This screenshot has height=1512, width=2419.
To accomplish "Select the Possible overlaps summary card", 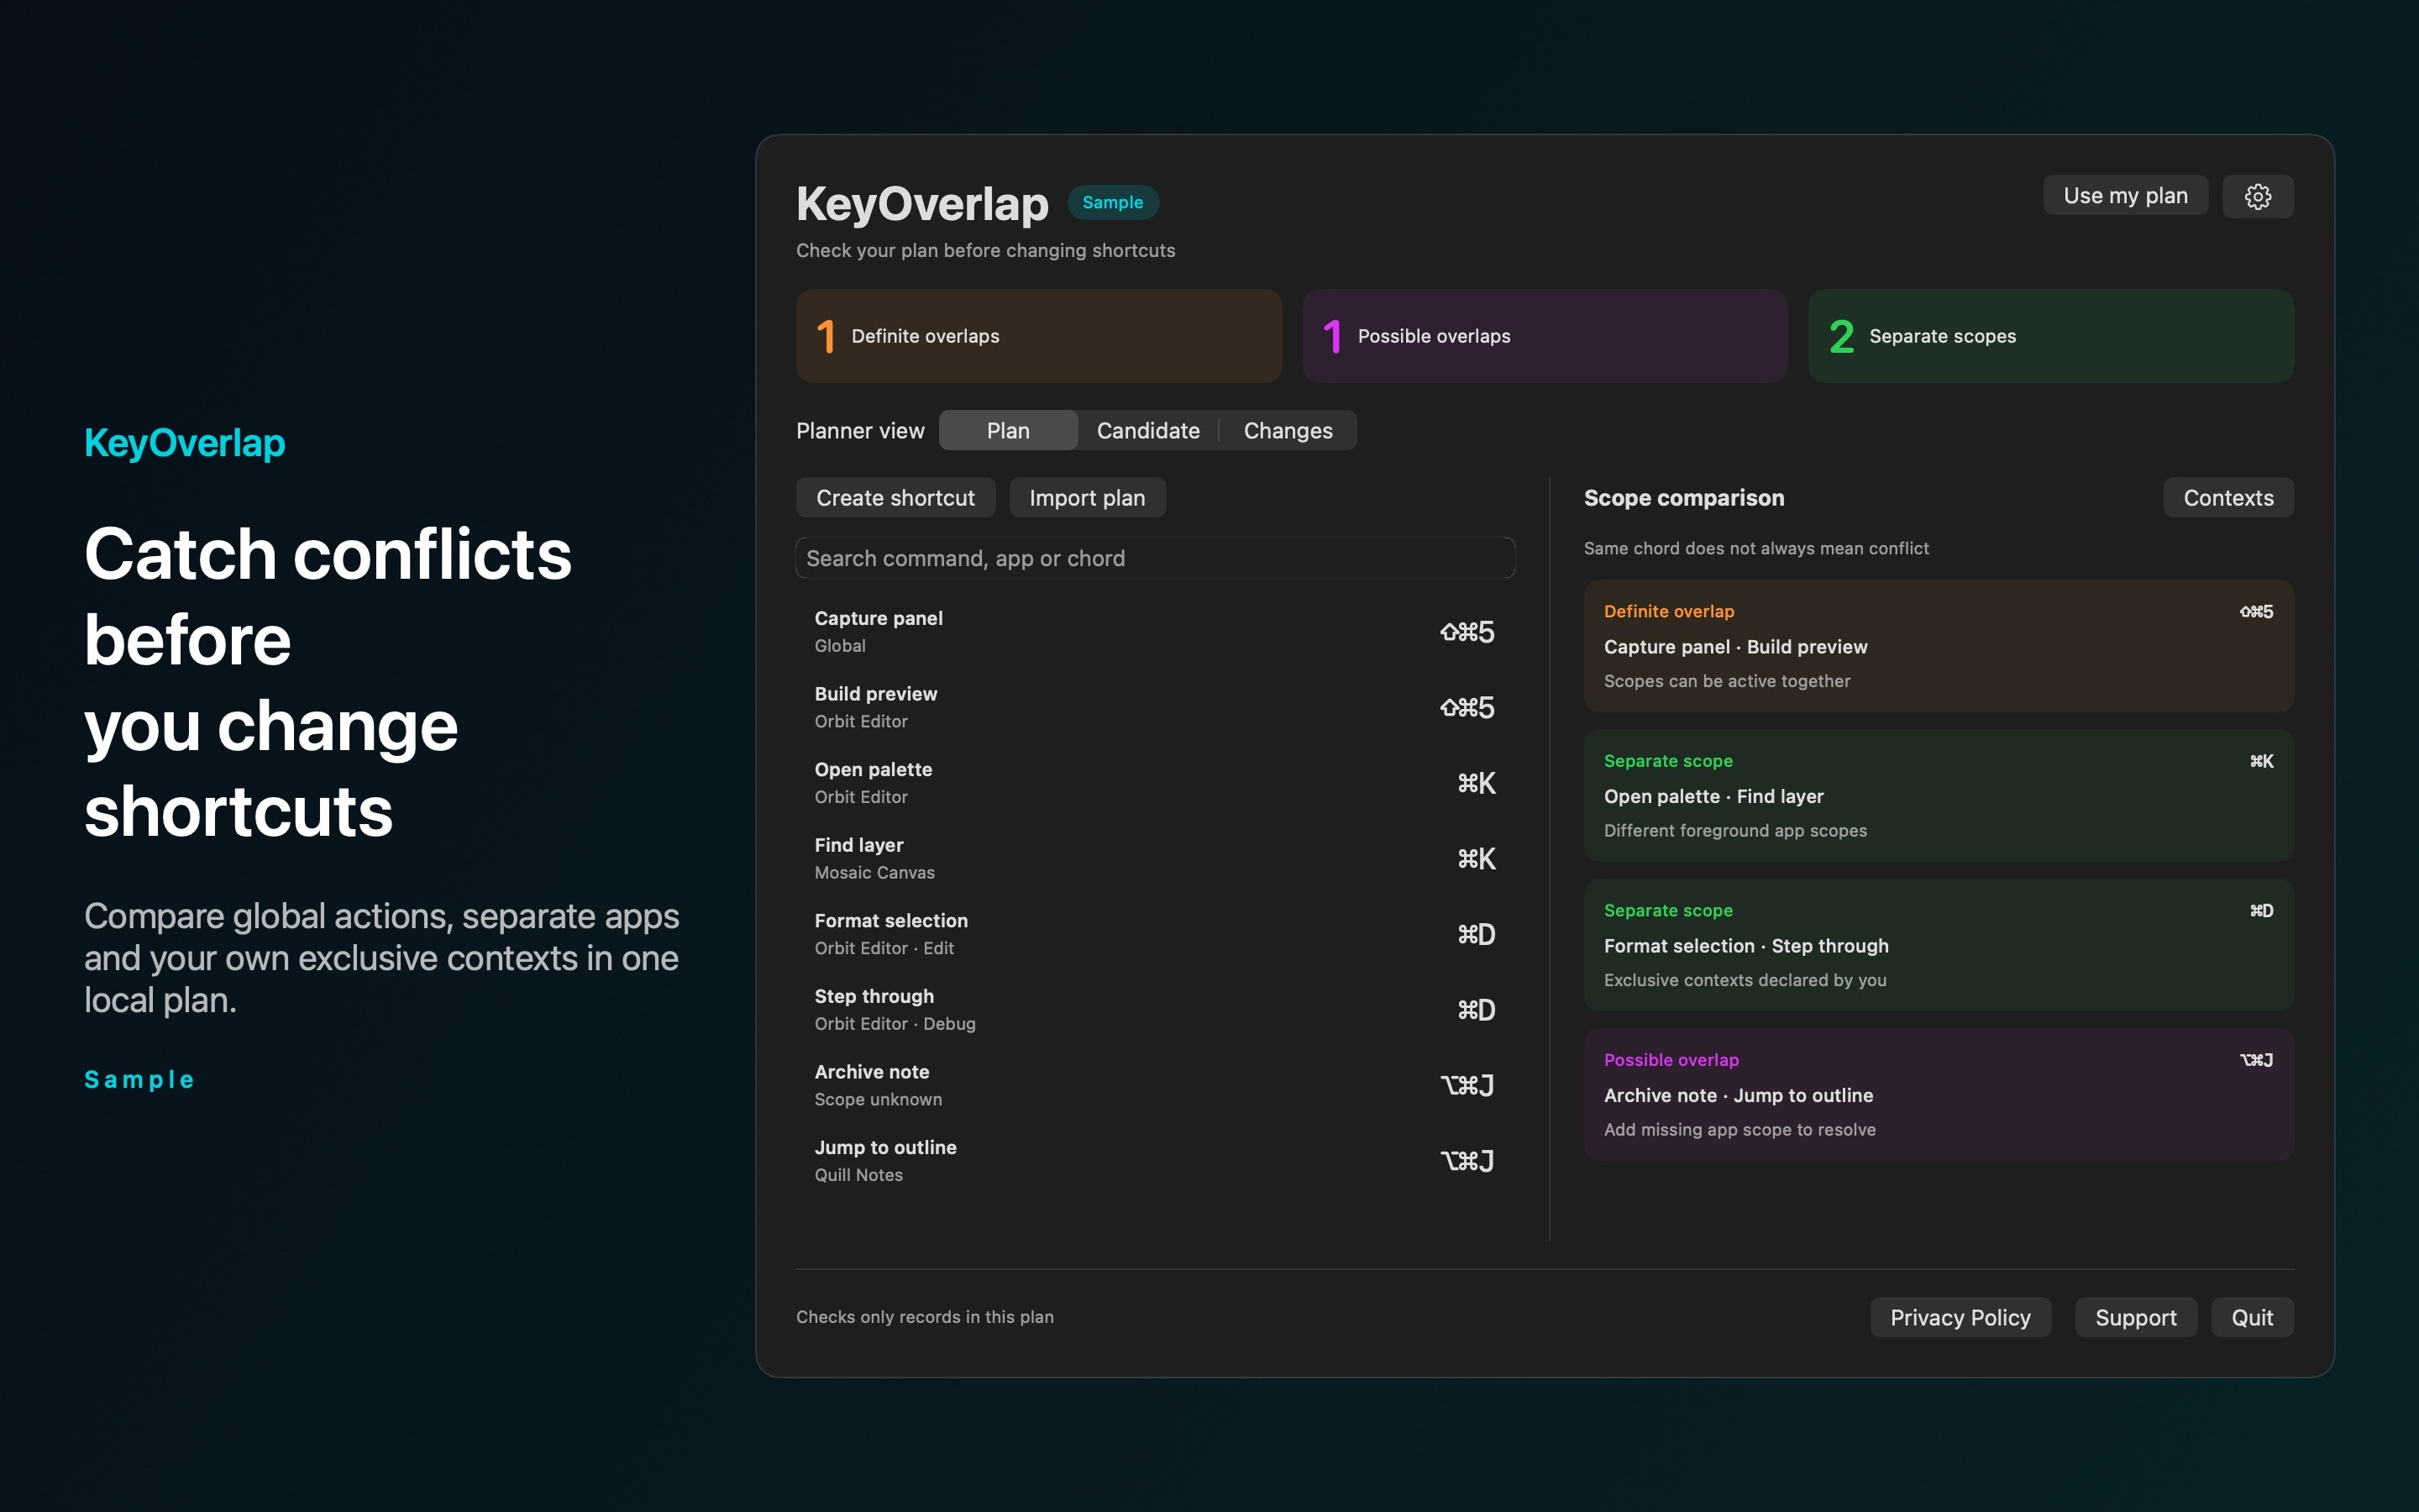I will pyautogui.click(x=1545, y=336).
